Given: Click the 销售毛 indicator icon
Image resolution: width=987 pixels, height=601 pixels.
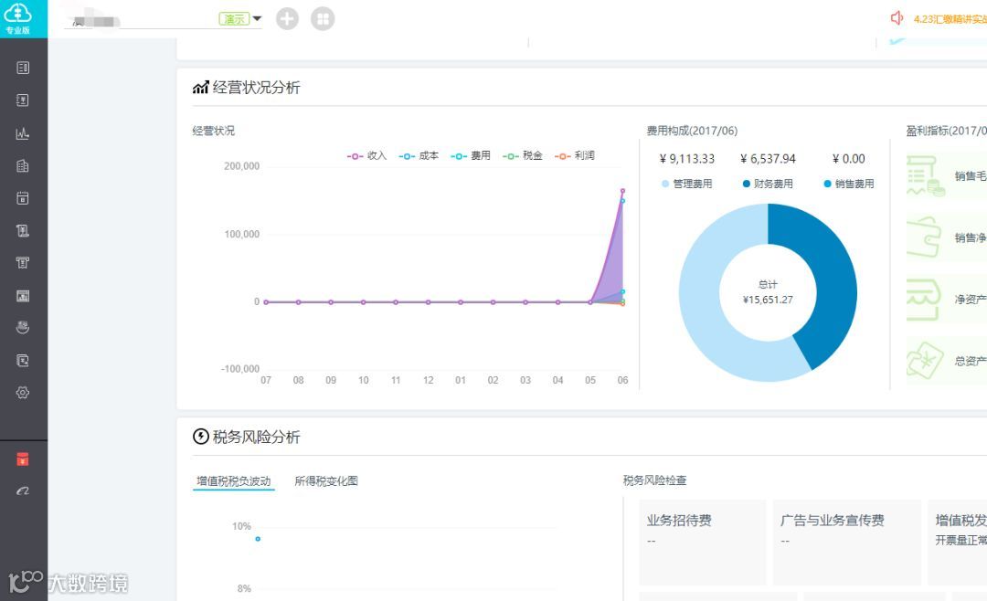Looking at the screenshot, I should click(x=925, y=175).
